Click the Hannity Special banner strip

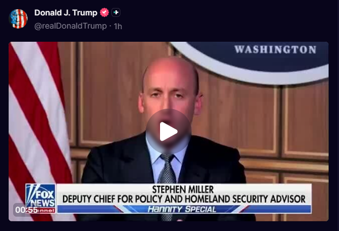[x=184, y=209]
